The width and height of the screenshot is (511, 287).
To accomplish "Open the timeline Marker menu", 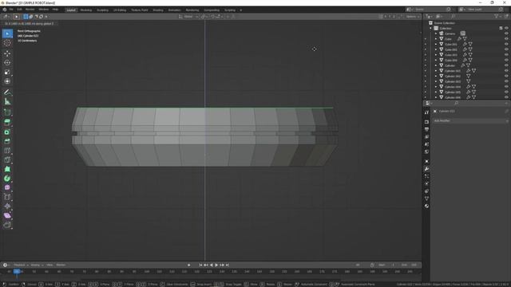I will (61, 265).
